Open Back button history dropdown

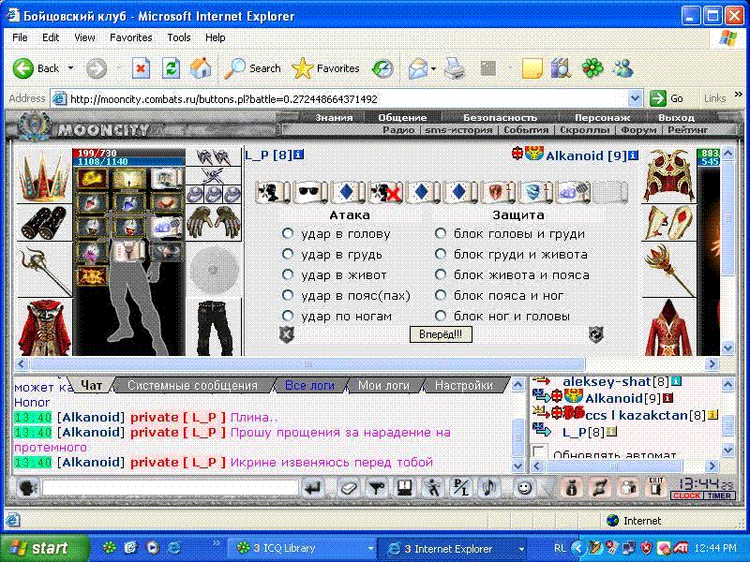71,68
